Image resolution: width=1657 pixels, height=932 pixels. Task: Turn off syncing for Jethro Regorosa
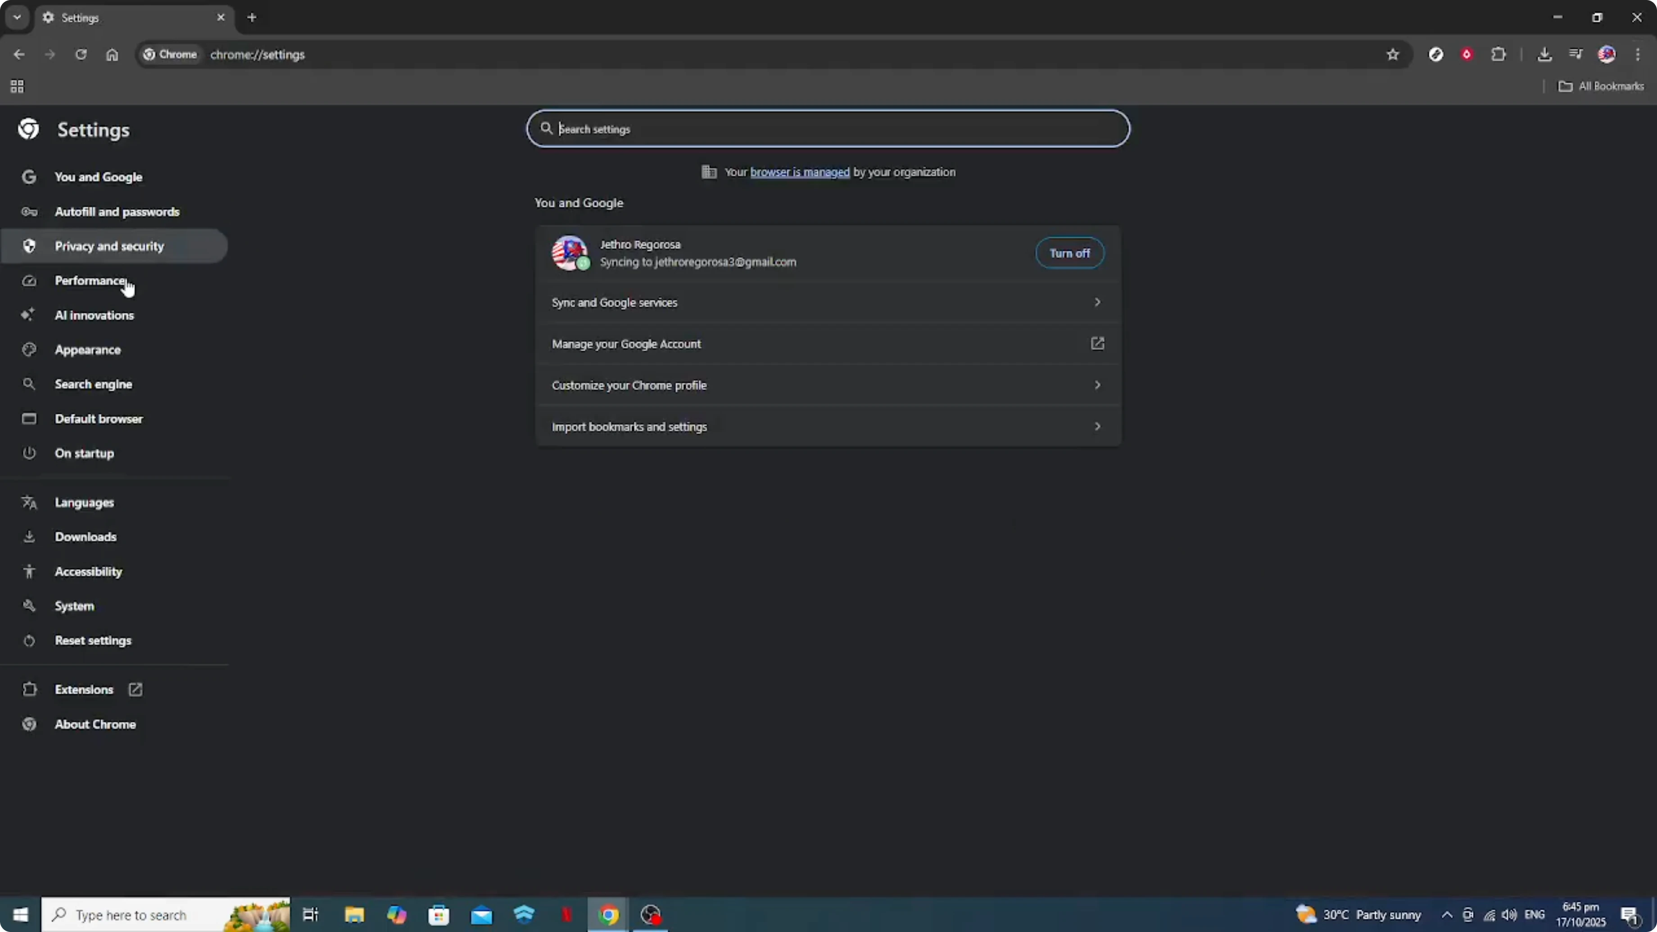point(1069,253)
